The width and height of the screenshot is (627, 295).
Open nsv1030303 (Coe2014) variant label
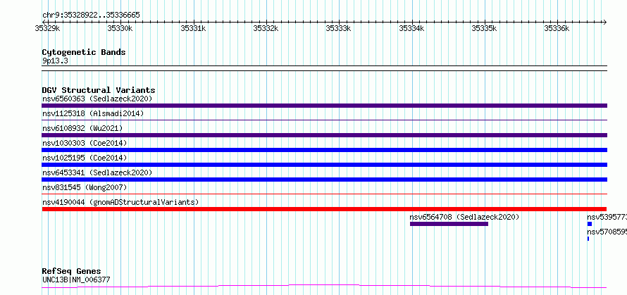(x=85, y=143)
